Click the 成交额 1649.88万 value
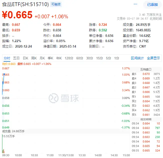 pos(143,30)
